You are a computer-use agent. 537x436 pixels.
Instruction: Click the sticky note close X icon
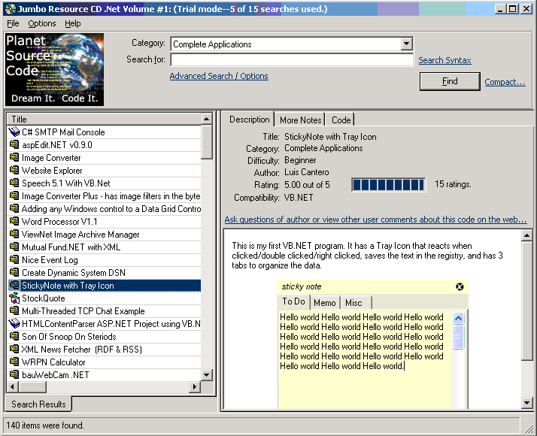460,287
